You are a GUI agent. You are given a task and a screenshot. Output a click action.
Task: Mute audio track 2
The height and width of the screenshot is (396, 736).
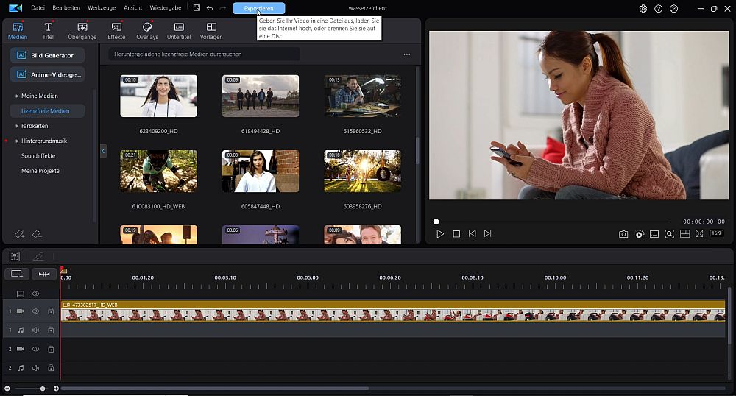pos(35,368)
